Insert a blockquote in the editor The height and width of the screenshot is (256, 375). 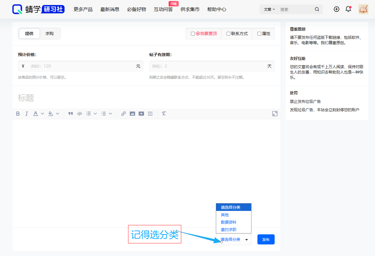click(x=70, y=113)
